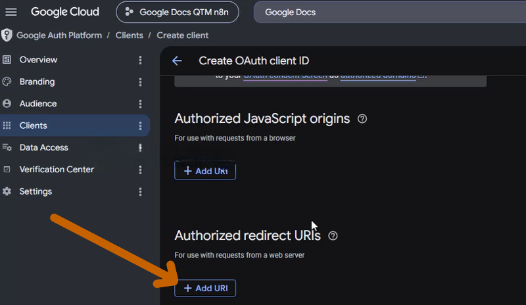The image size is (526, 305).
Task: Click the Audience person icon
Action: pyautogui.click(x=7, y=103)
